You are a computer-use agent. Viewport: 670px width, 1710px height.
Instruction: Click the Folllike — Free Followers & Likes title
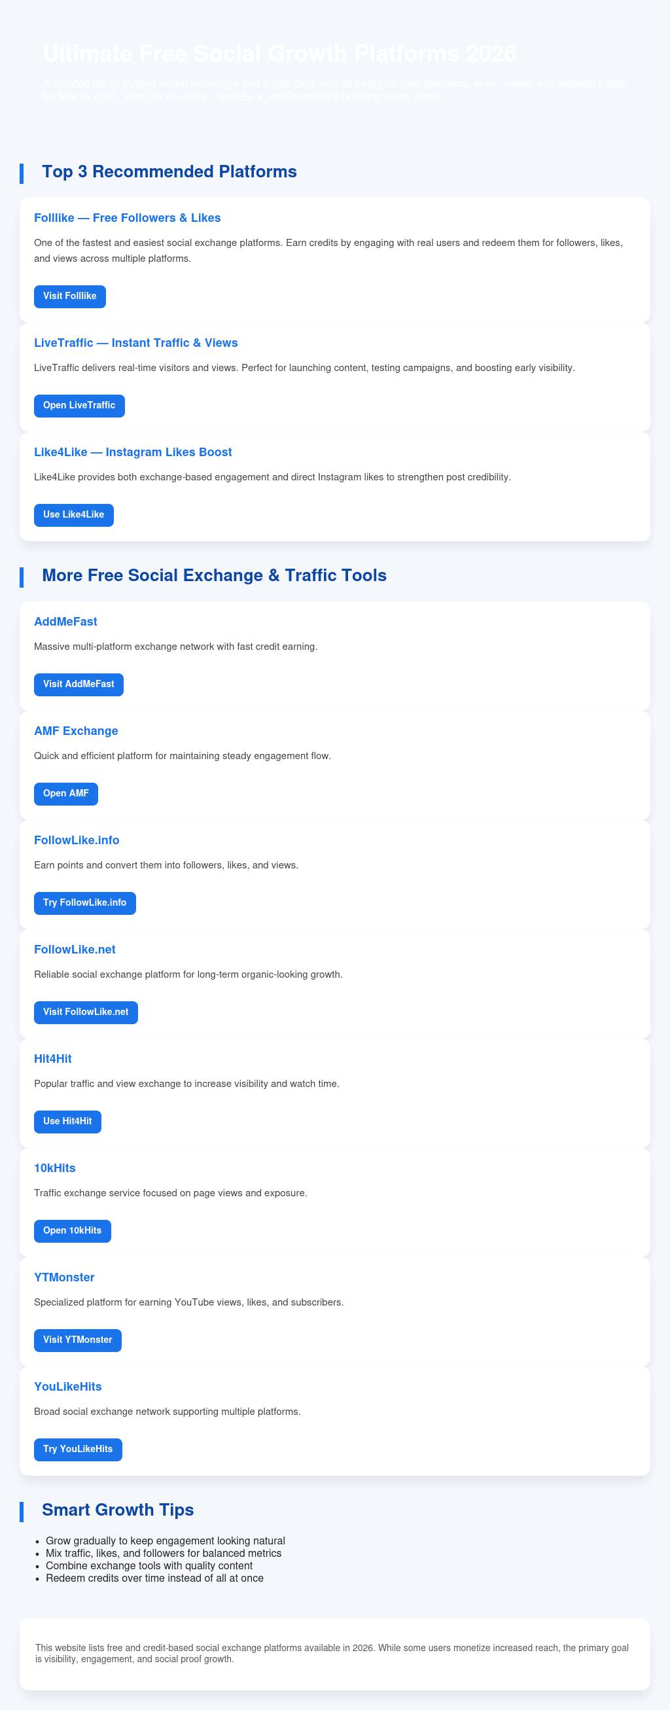tap(128, 218)
